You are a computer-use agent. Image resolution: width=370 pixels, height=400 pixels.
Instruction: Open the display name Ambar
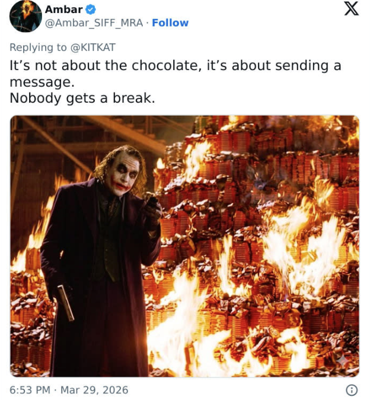[64, 9]
